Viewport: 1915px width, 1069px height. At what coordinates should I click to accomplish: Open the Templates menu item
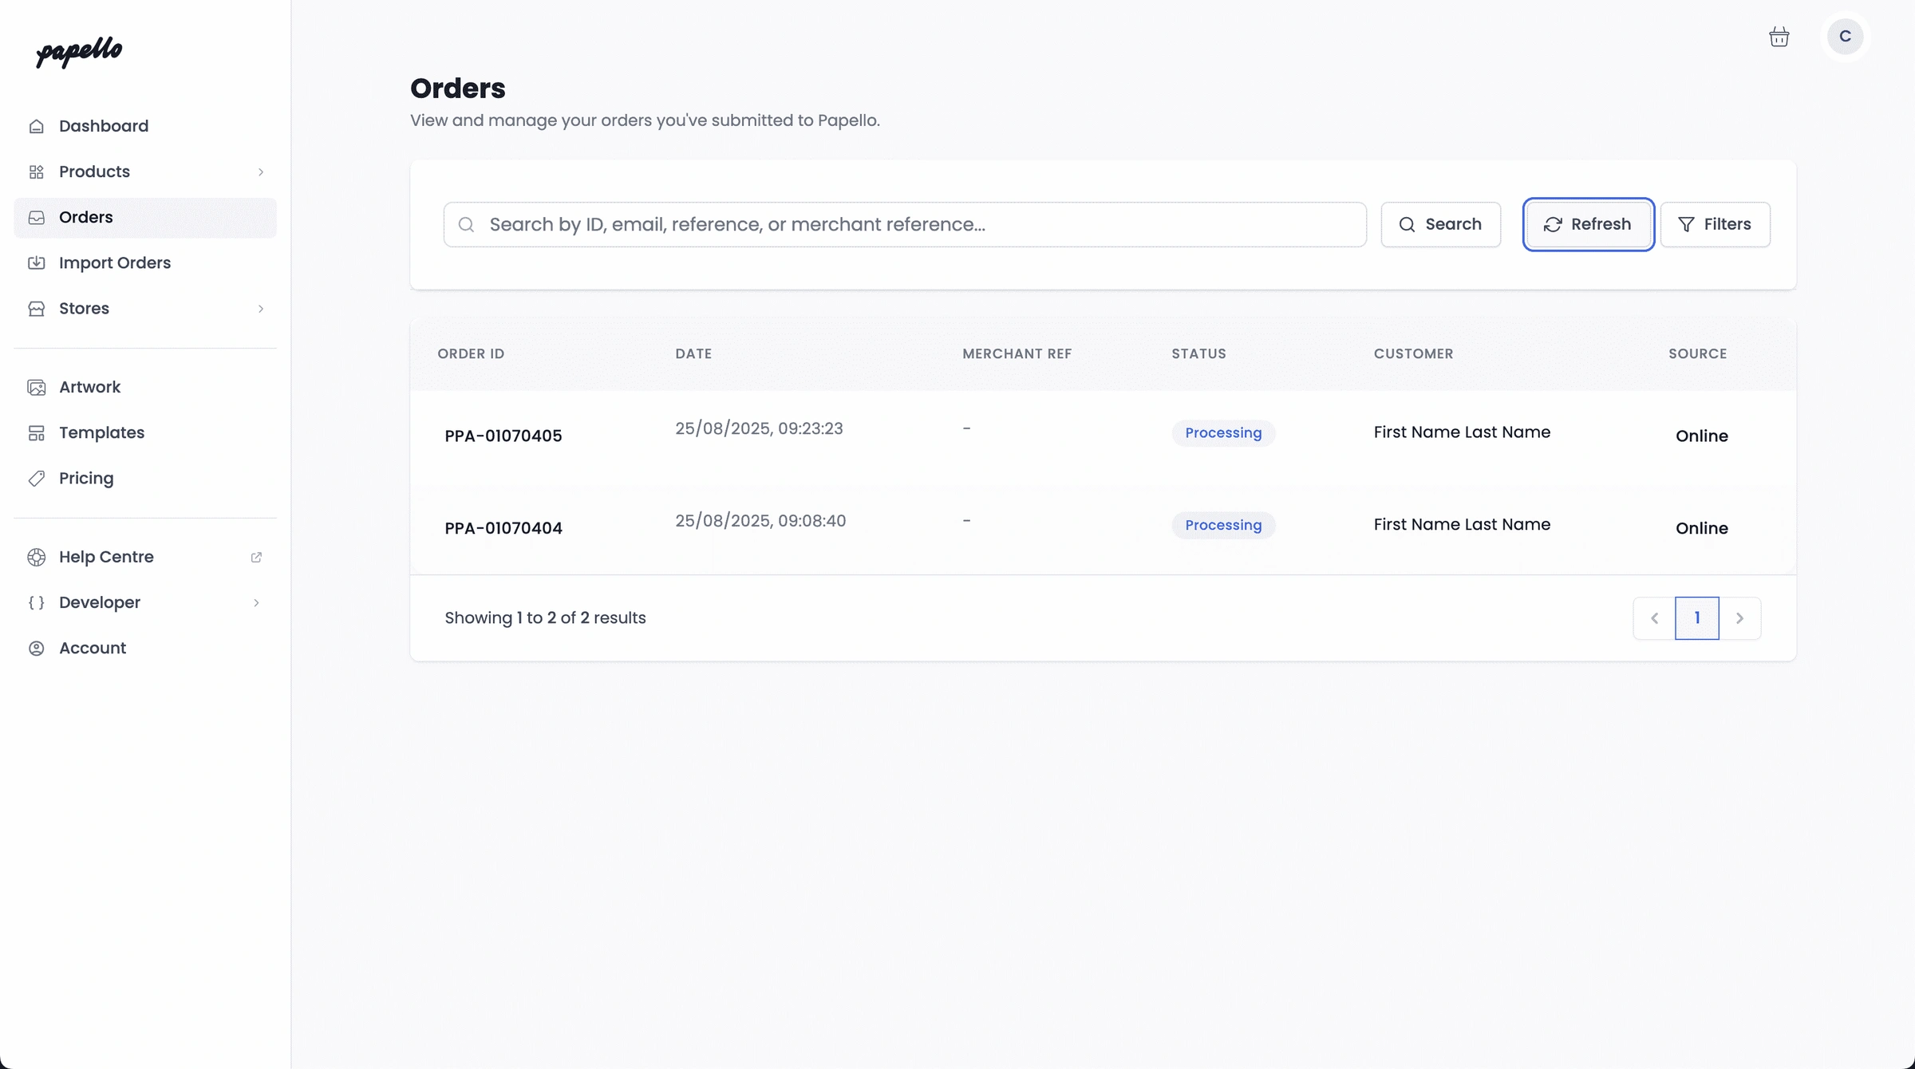(x=101, y=432)
